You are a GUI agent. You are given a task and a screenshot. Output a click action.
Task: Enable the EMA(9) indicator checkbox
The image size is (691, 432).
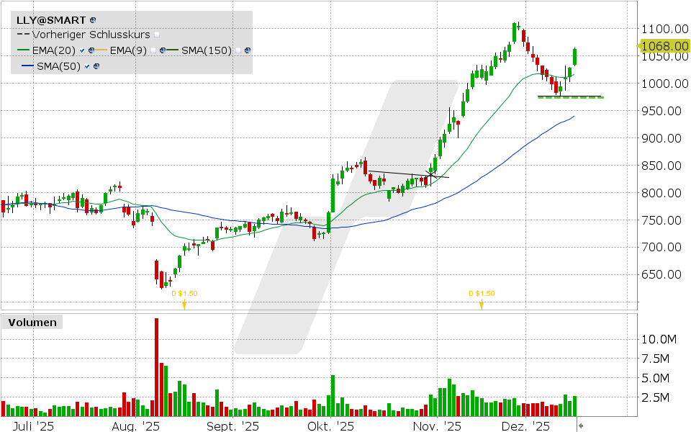click(153, 50)
